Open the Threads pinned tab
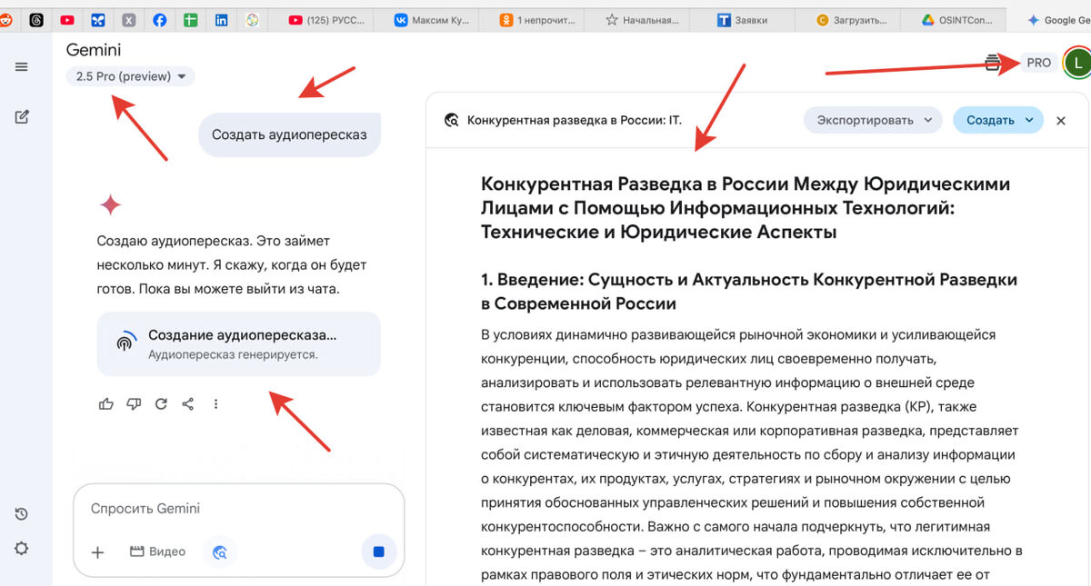The image size is (1091, 586). click(x=36, y=20)
